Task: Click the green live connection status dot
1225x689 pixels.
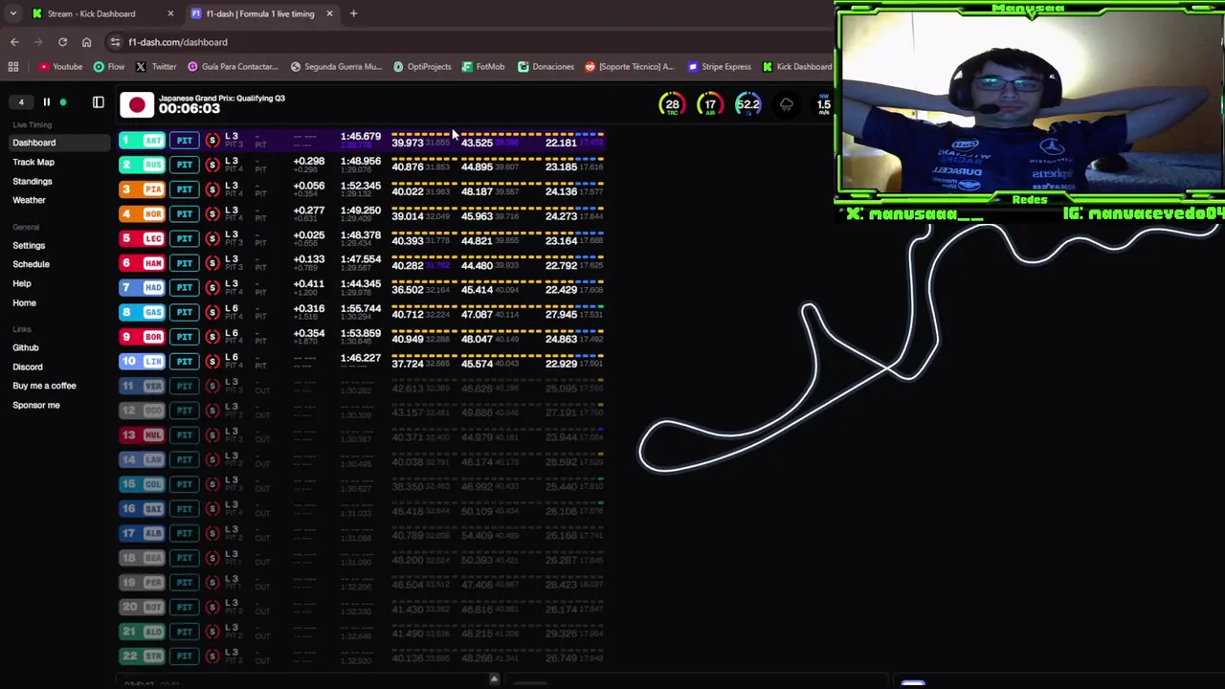Action: click(x=63, y=102)
